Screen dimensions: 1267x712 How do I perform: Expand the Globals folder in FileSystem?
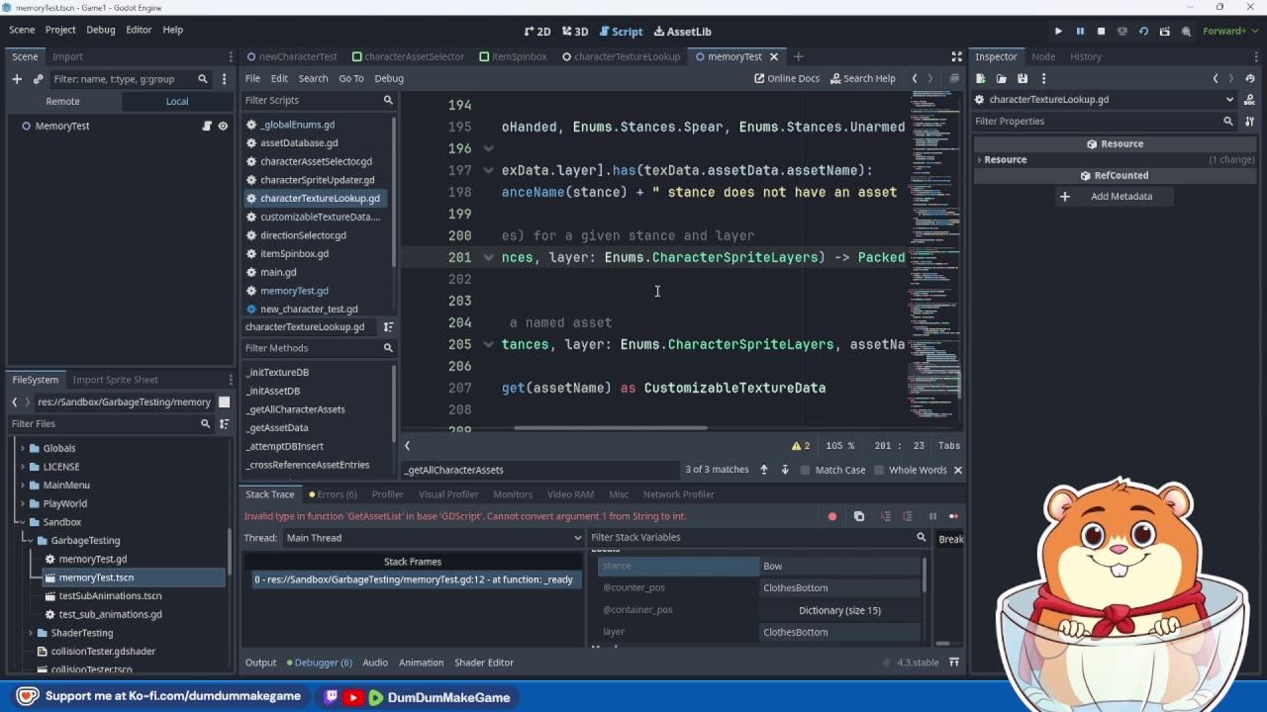click(x=21, y=448)
